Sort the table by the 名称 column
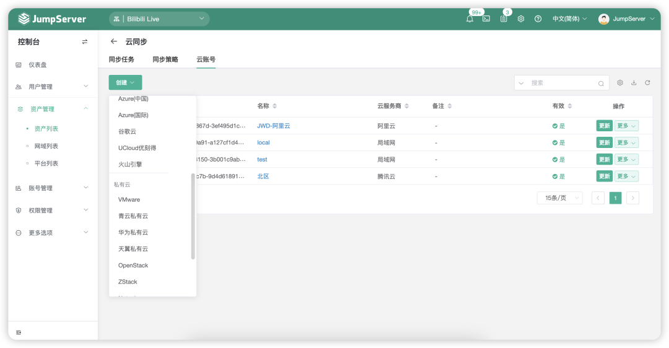669x348 pixels. [x=274, y=106]
